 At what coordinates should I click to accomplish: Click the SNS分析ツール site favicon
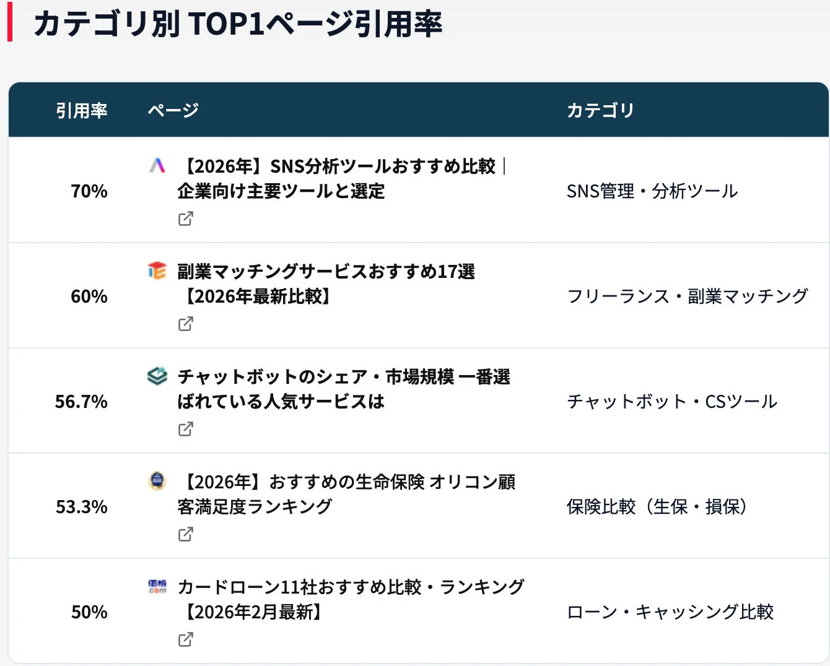tap(157, 165)
